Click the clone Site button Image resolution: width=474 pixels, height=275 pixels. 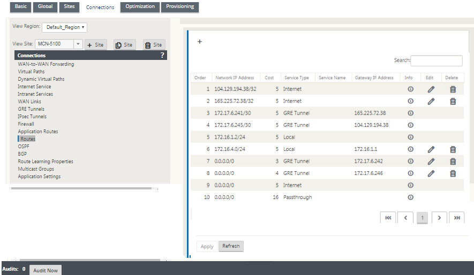click(x=125, y=45)
